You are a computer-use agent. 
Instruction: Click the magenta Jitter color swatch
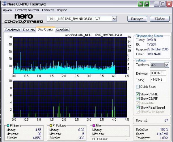[x=93, y=126]
